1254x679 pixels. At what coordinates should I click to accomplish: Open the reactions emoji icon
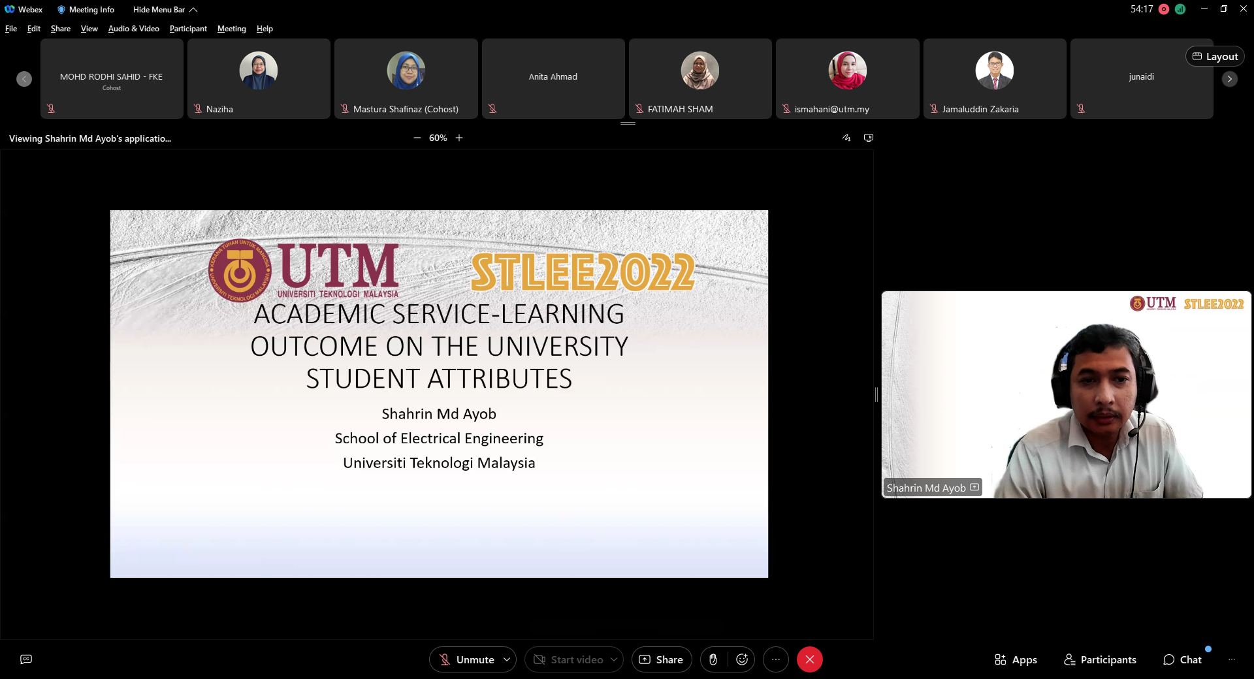coord(742,659)
